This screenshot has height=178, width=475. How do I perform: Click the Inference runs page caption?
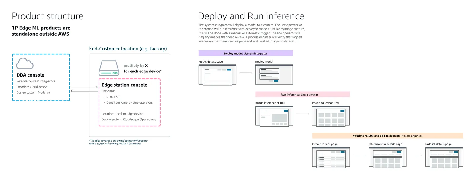click(x=325, y=144)
